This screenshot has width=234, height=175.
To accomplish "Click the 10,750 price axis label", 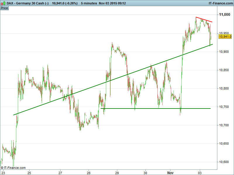I will (x=225, y=107).
